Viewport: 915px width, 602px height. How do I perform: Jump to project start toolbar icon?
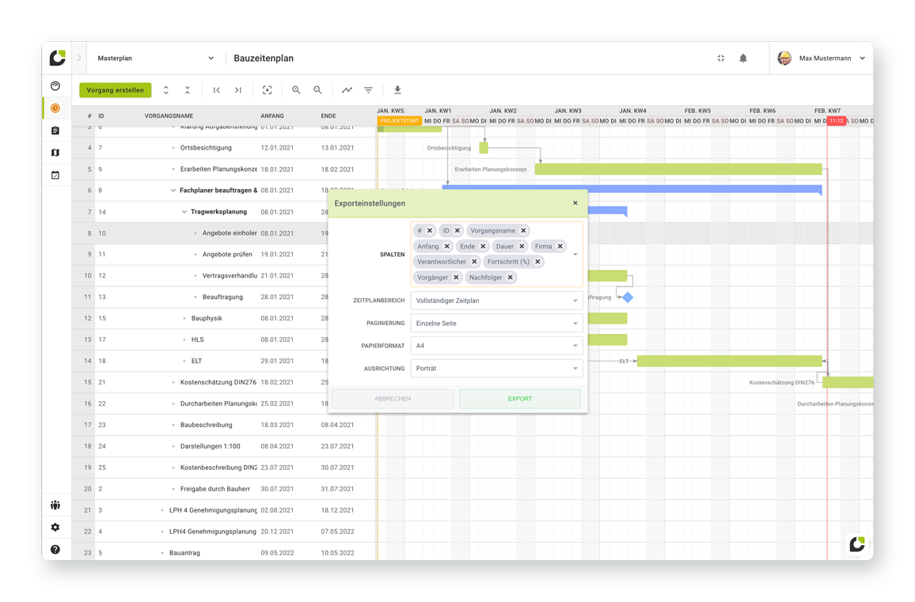217,90
